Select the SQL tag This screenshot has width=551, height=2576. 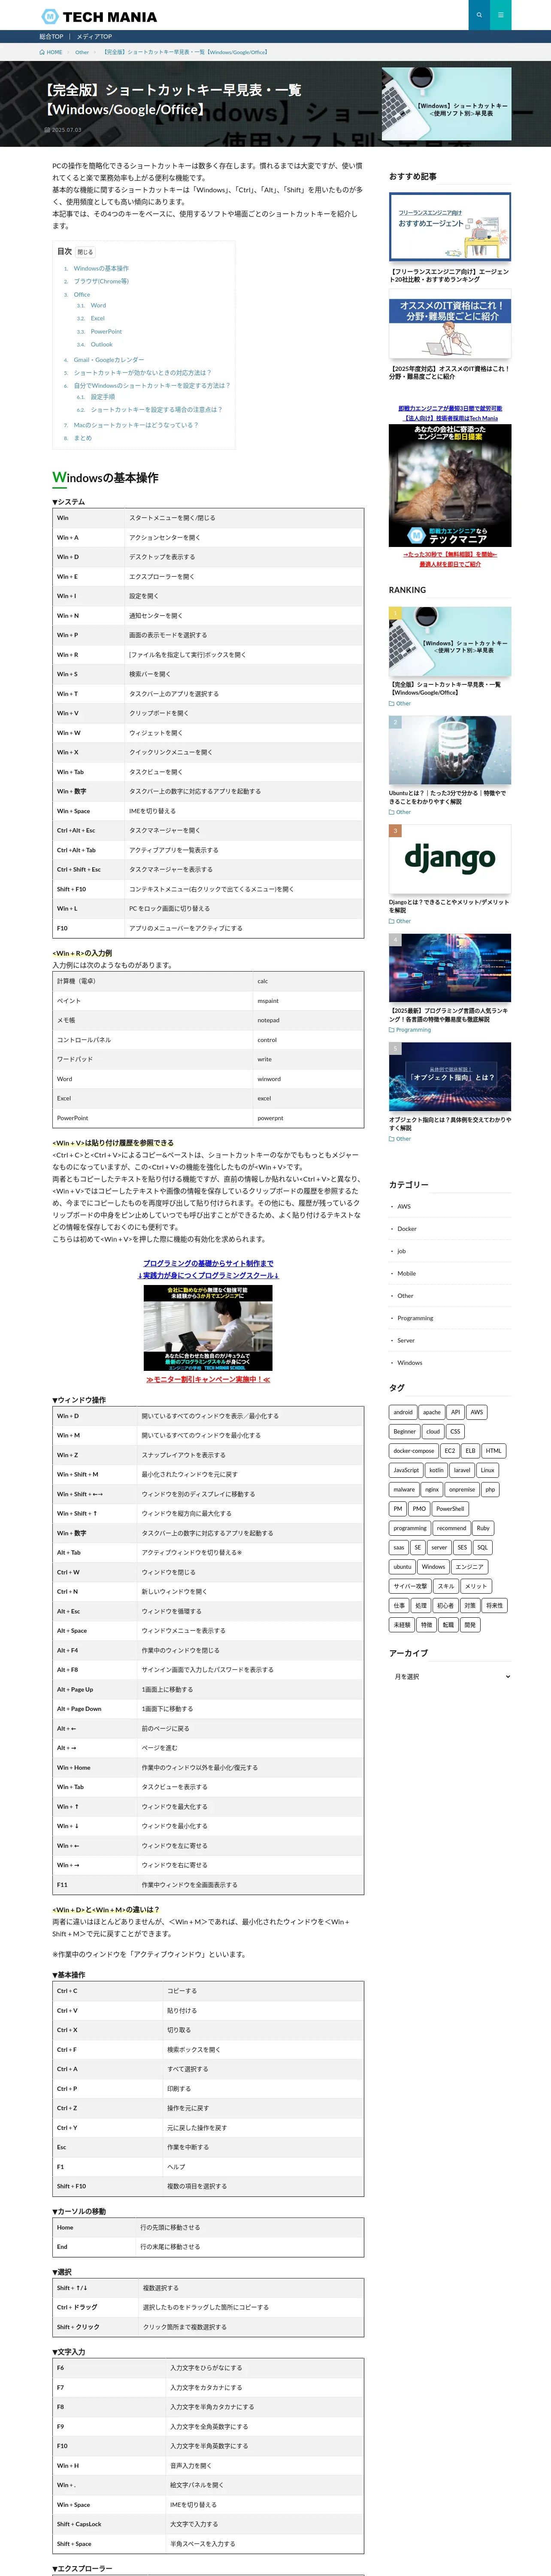482,1547
